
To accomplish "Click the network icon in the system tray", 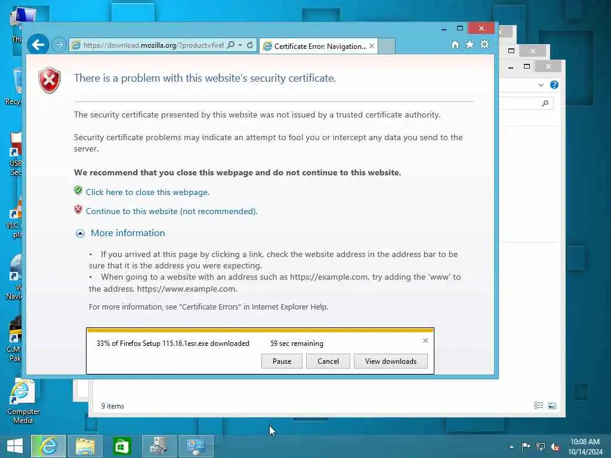I will click(541, 446).
